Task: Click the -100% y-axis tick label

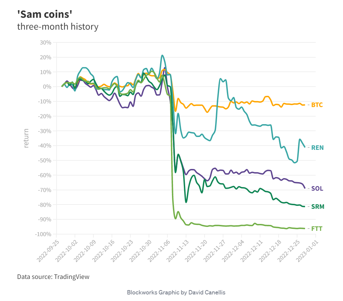Action: point(43,234)
